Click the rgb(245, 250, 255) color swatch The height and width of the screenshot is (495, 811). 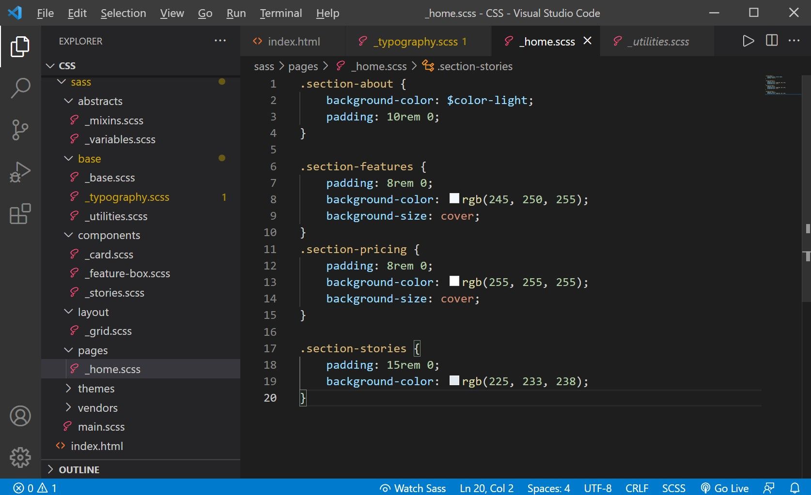(x=454, y=198)
